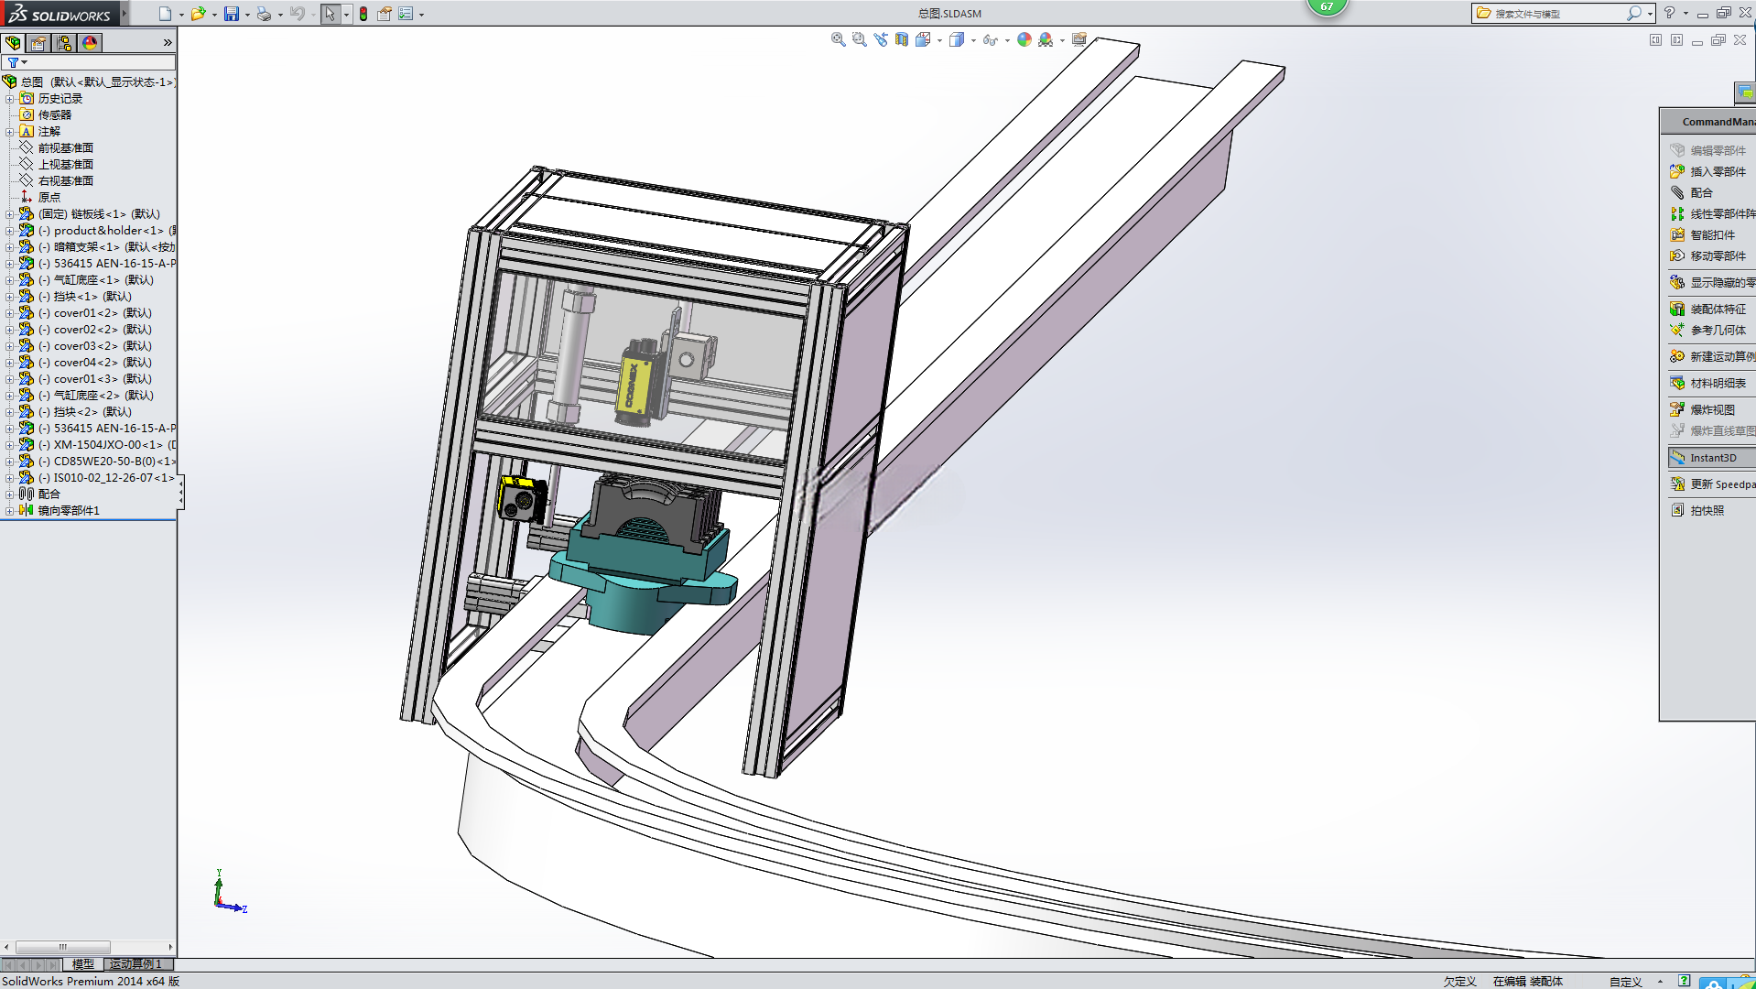Click the Rebuild traffic light icon

(363, 14)
